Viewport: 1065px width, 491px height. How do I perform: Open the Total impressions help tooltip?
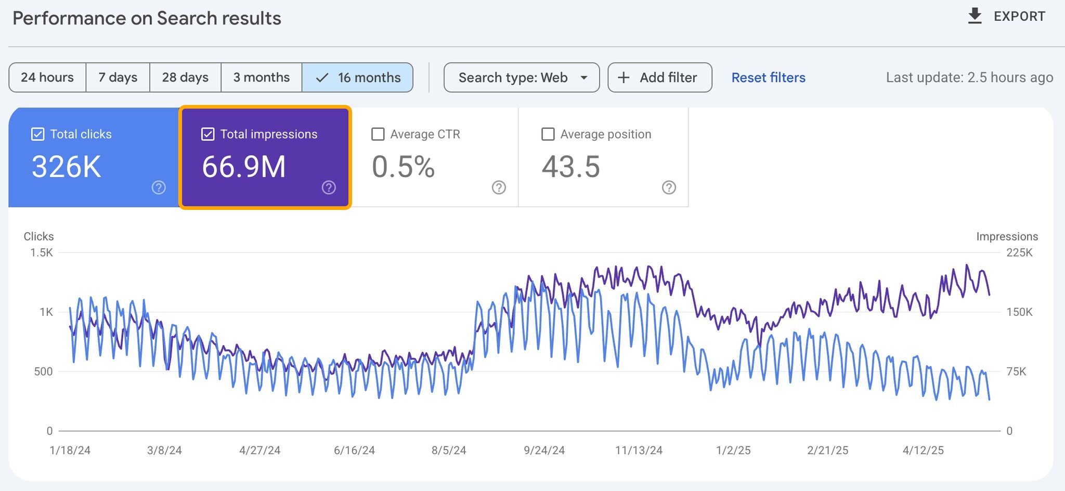click(x=329, y=188)
